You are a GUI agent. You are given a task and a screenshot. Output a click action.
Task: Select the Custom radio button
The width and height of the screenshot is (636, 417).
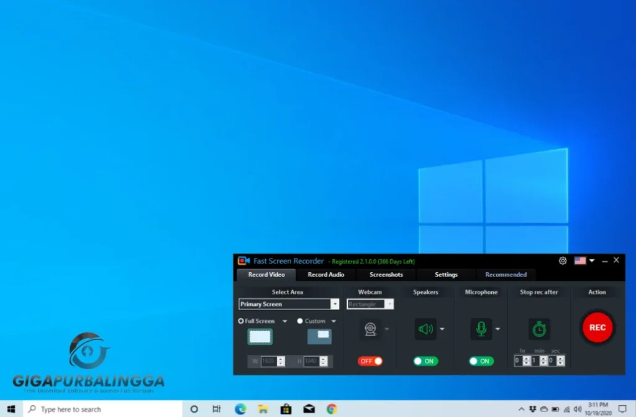pos(301,321)
